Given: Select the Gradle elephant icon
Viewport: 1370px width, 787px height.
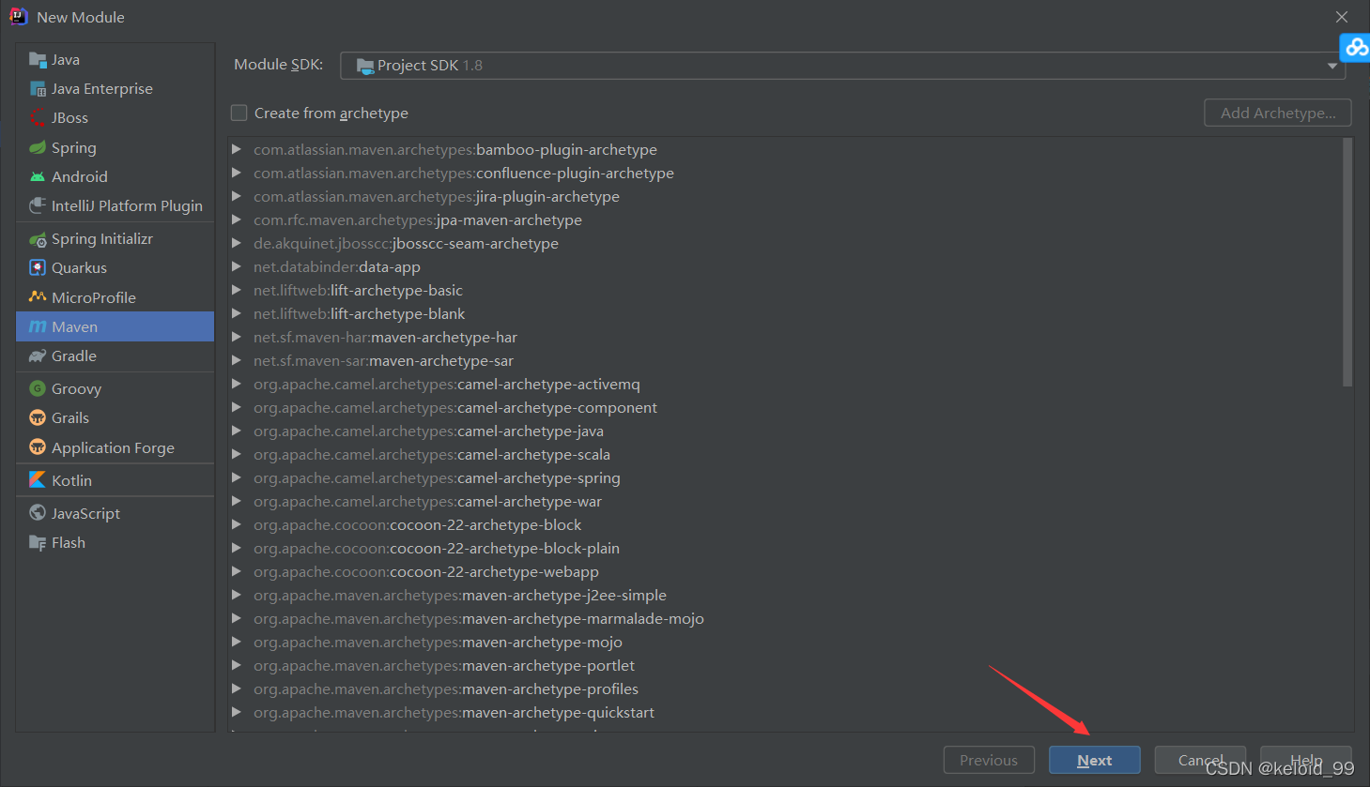Looking at the screenshot, I should click(x=38, y=356).
